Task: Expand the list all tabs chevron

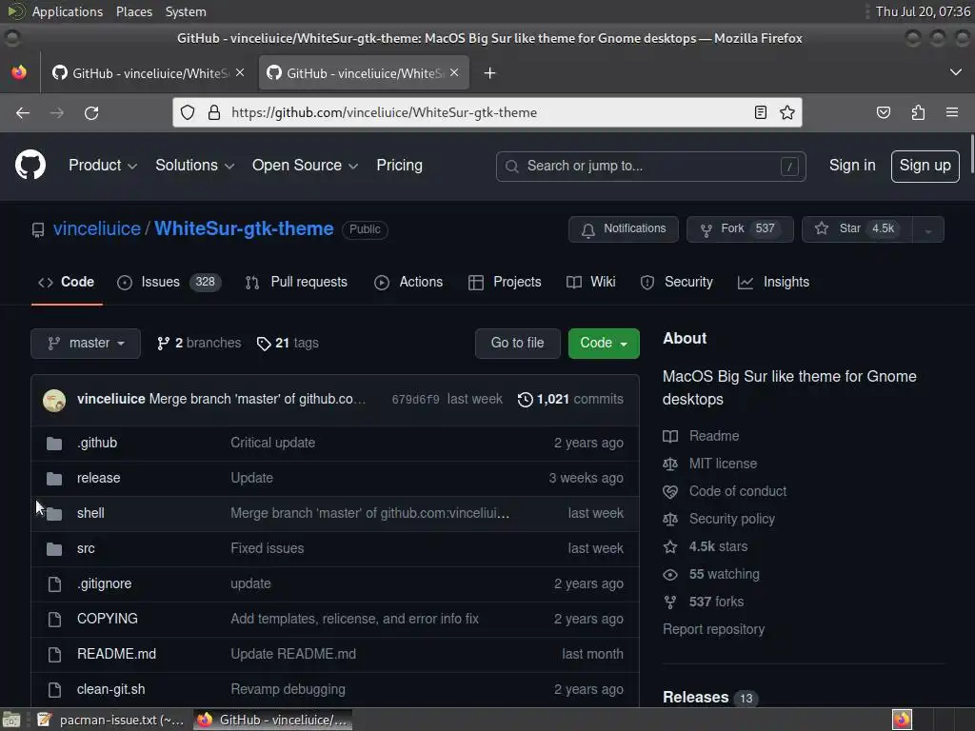Action: (x=956, y=72)
